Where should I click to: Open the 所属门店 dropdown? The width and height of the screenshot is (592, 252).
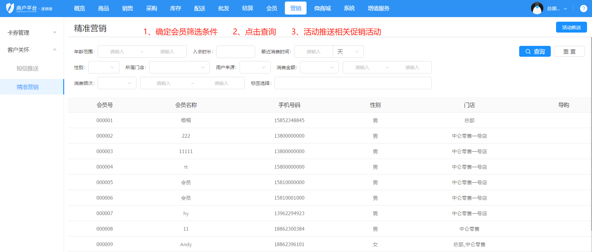[179, 67]
